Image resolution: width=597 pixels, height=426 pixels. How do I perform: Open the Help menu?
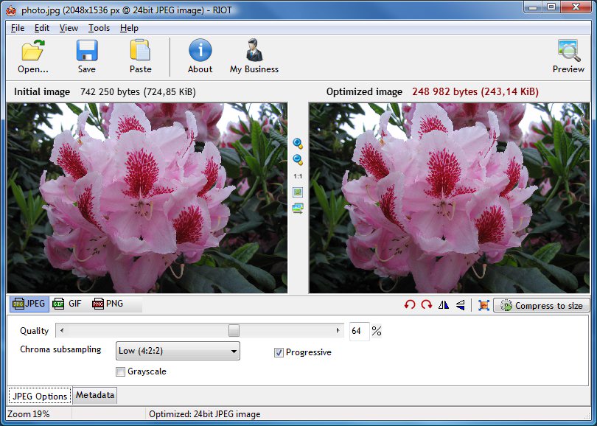coord(129,28)
